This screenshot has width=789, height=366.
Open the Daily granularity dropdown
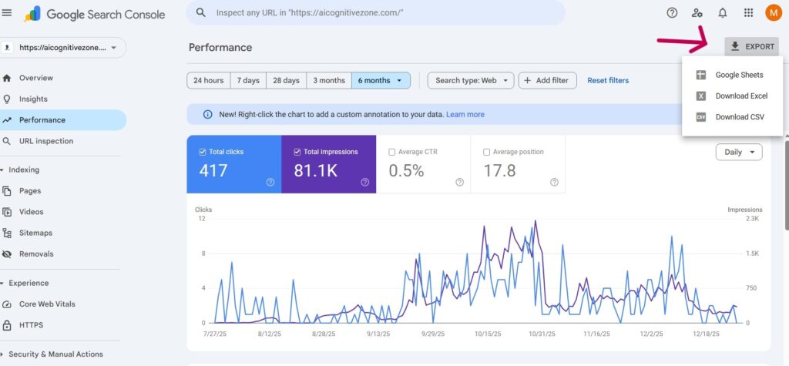coord(738,152)
